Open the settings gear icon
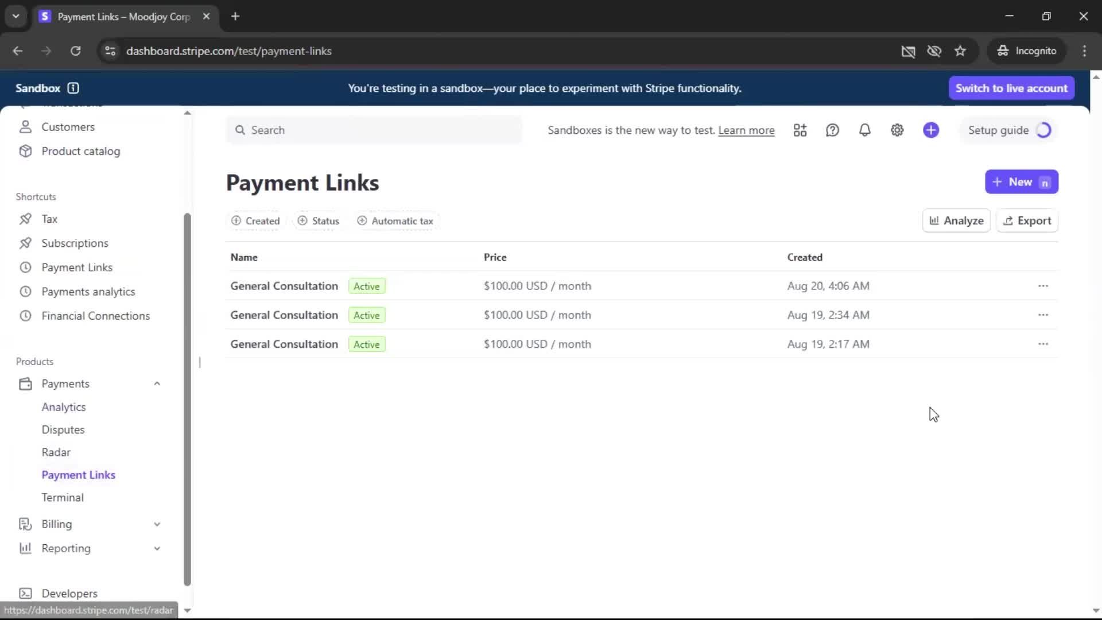 (x=897, y=130)
